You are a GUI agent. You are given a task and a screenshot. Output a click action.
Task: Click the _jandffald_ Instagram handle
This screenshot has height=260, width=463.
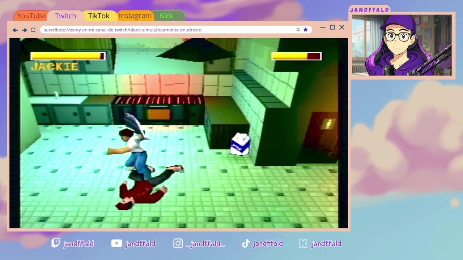205,244
